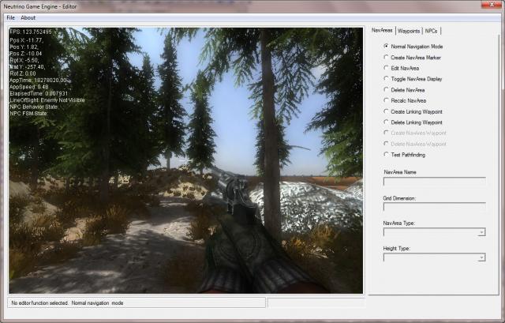Select Normal Navigation Mode radio button

(x=386, y=47)
